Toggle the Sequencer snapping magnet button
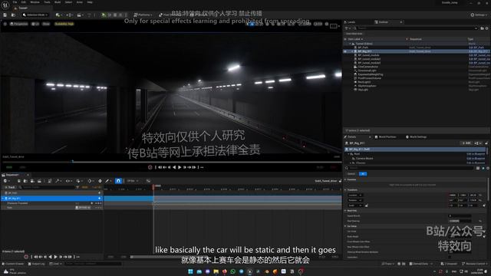 pos(118,181)
